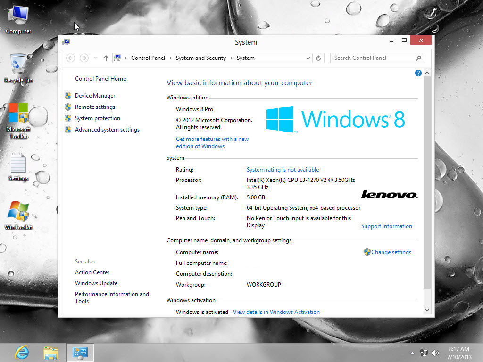The height and width of the screenshot is (362, 483).
Task: Open Control Panel Home
Action: point(100,79)
